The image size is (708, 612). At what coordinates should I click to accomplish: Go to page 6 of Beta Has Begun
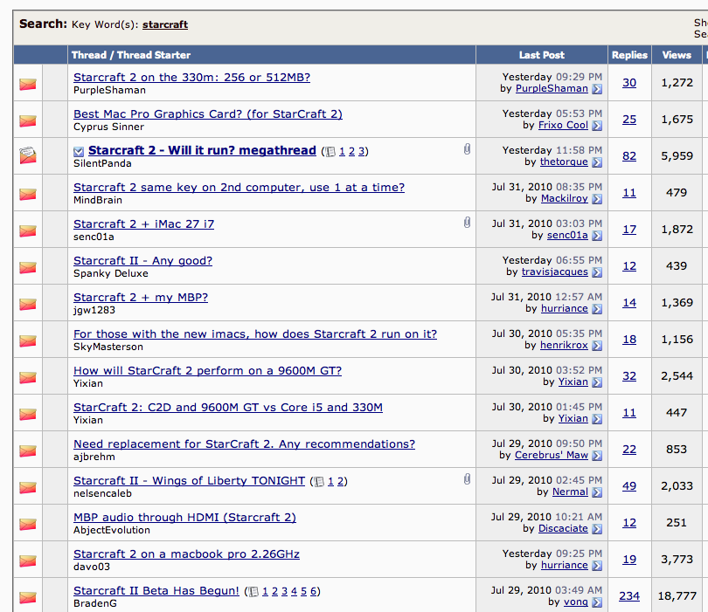click(x=314, y=591)
